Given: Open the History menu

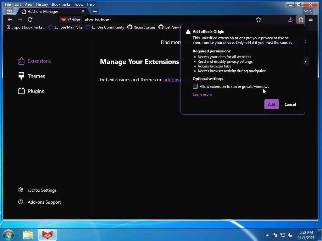Looking at the screenshot, I should coord(42,4).
